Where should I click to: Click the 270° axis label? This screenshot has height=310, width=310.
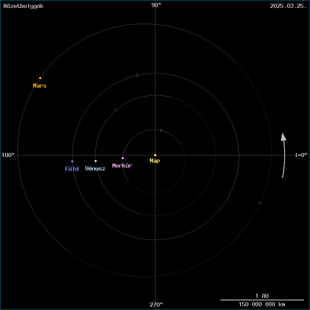tap(156, 305)
